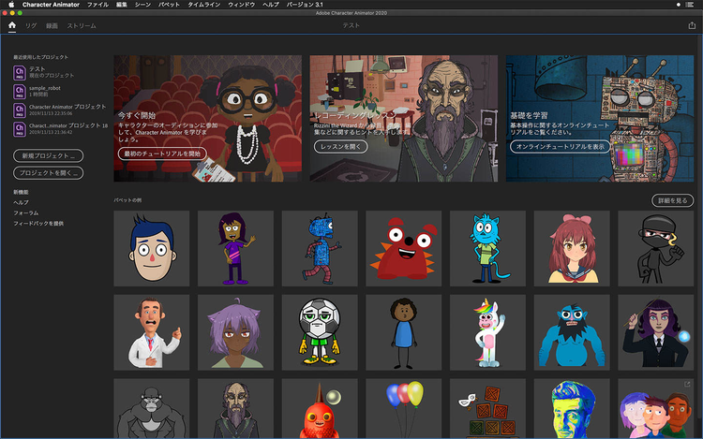Click the 詳細を見る button
This screenshot has height=439, width=703.
(673, 200)
